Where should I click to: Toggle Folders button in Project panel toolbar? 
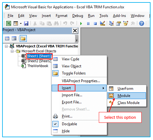tap(23, 38)
